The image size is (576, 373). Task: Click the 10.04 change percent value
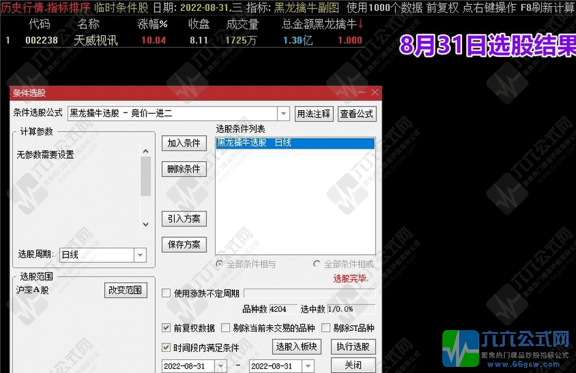(154, 40)
